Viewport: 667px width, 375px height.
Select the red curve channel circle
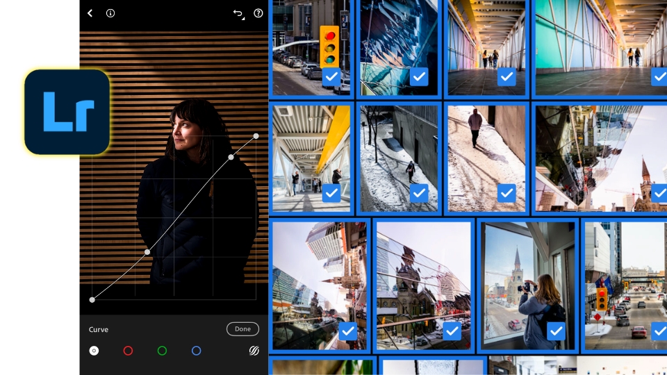click(x=128, y=351)
